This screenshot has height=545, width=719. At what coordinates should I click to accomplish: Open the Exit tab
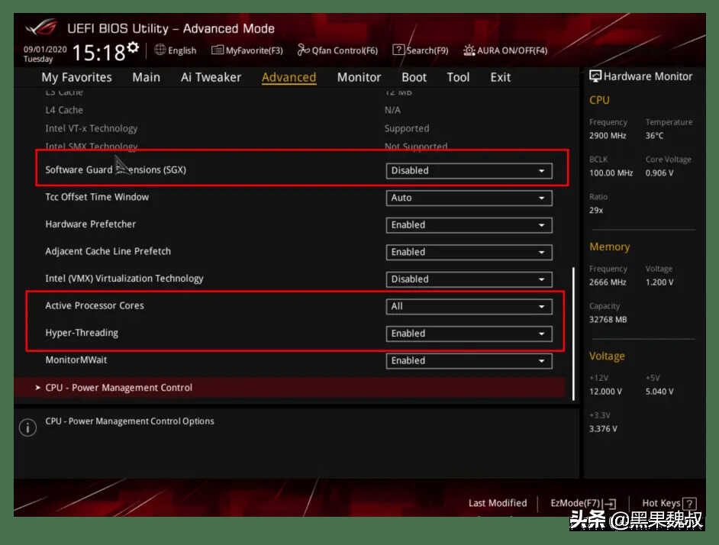(x=500, y=77)
